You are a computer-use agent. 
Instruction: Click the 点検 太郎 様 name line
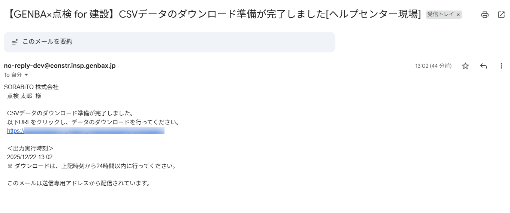click(24, 96)
